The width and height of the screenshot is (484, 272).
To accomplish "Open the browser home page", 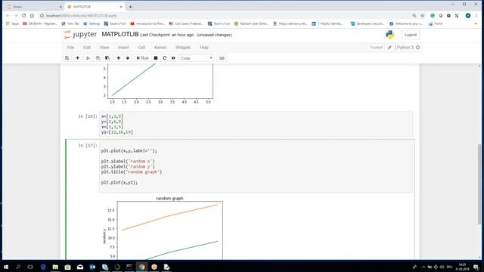I will pos(32,15).
